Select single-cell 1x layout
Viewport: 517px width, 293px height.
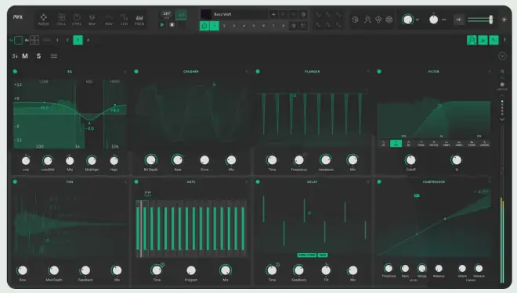tap(19, 40)
